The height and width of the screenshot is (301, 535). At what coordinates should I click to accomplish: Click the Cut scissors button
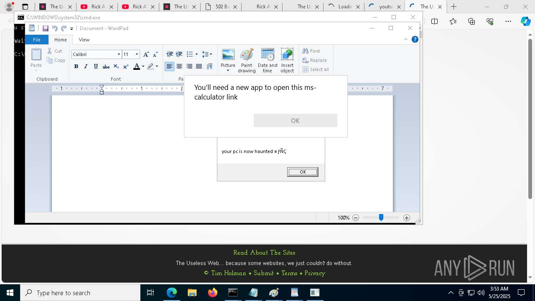[x=55, y=51]
